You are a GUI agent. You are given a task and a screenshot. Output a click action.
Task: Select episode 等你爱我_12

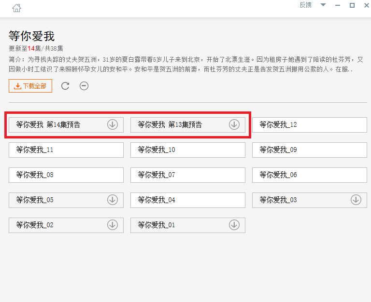pos(310,125)
